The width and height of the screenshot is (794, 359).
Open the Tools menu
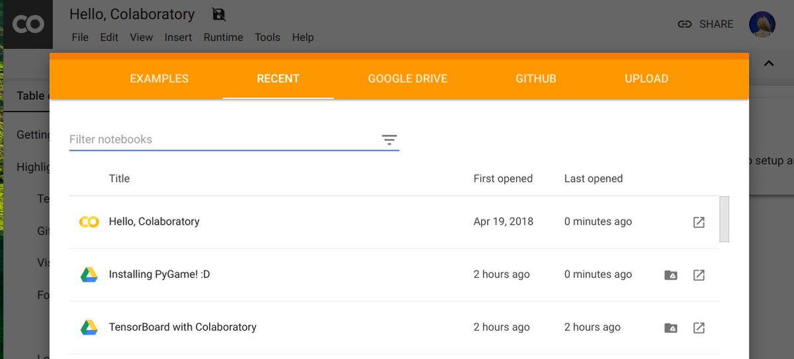point(267,37)
